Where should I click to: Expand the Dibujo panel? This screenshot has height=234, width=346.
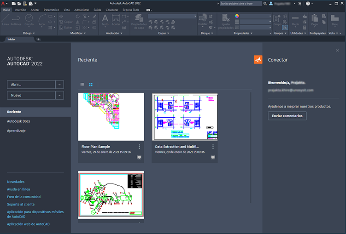point(29,33)
